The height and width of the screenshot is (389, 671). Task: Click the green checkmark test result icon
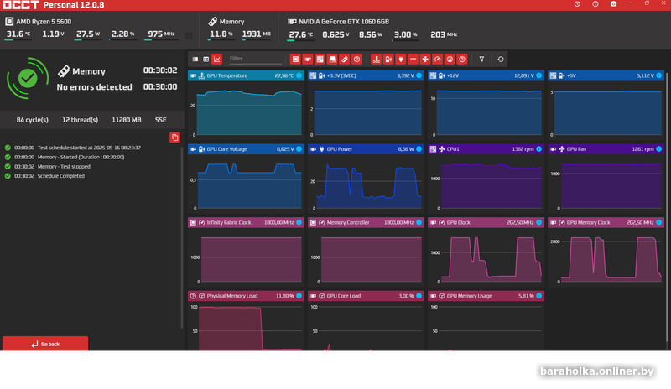click(28, 78)
